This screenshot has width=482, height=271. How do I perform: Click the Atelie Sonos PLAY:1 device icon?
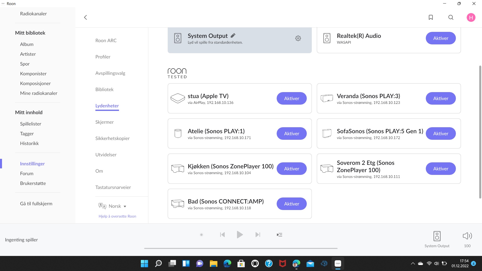(178, 133)
